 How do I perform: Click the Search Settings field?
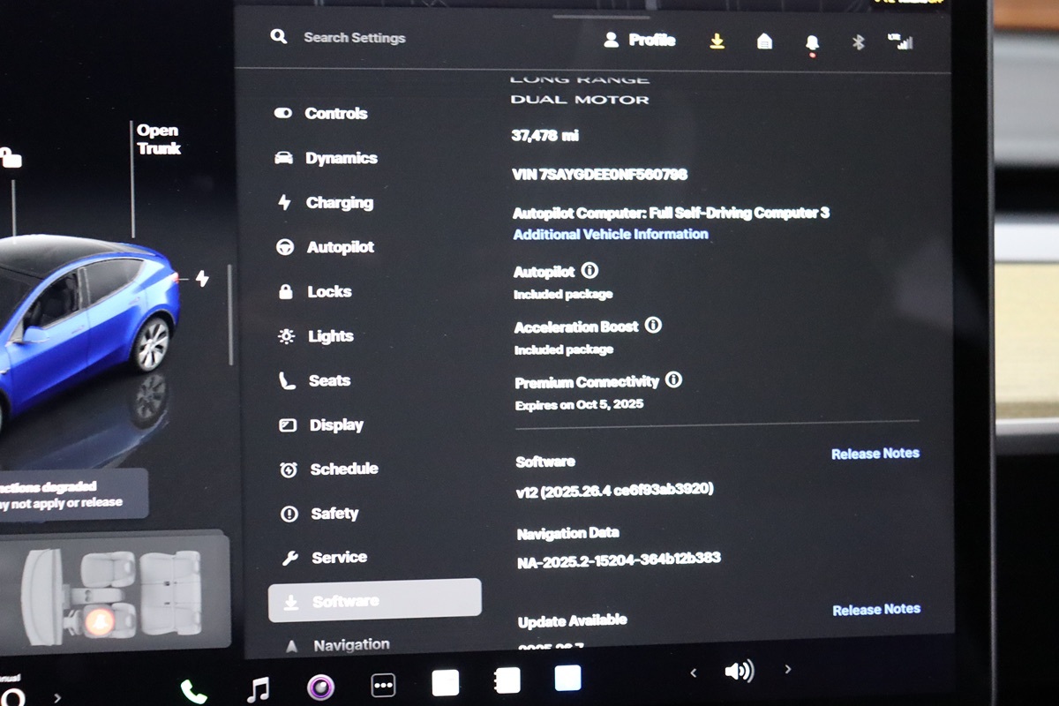coord(355,38)
